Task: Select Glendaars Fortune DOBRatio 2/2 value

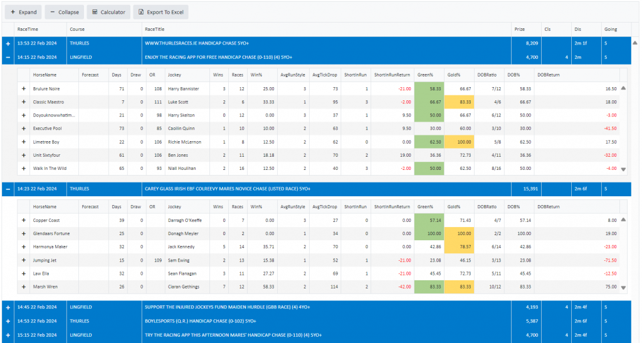Action: (x=497, y=234)
